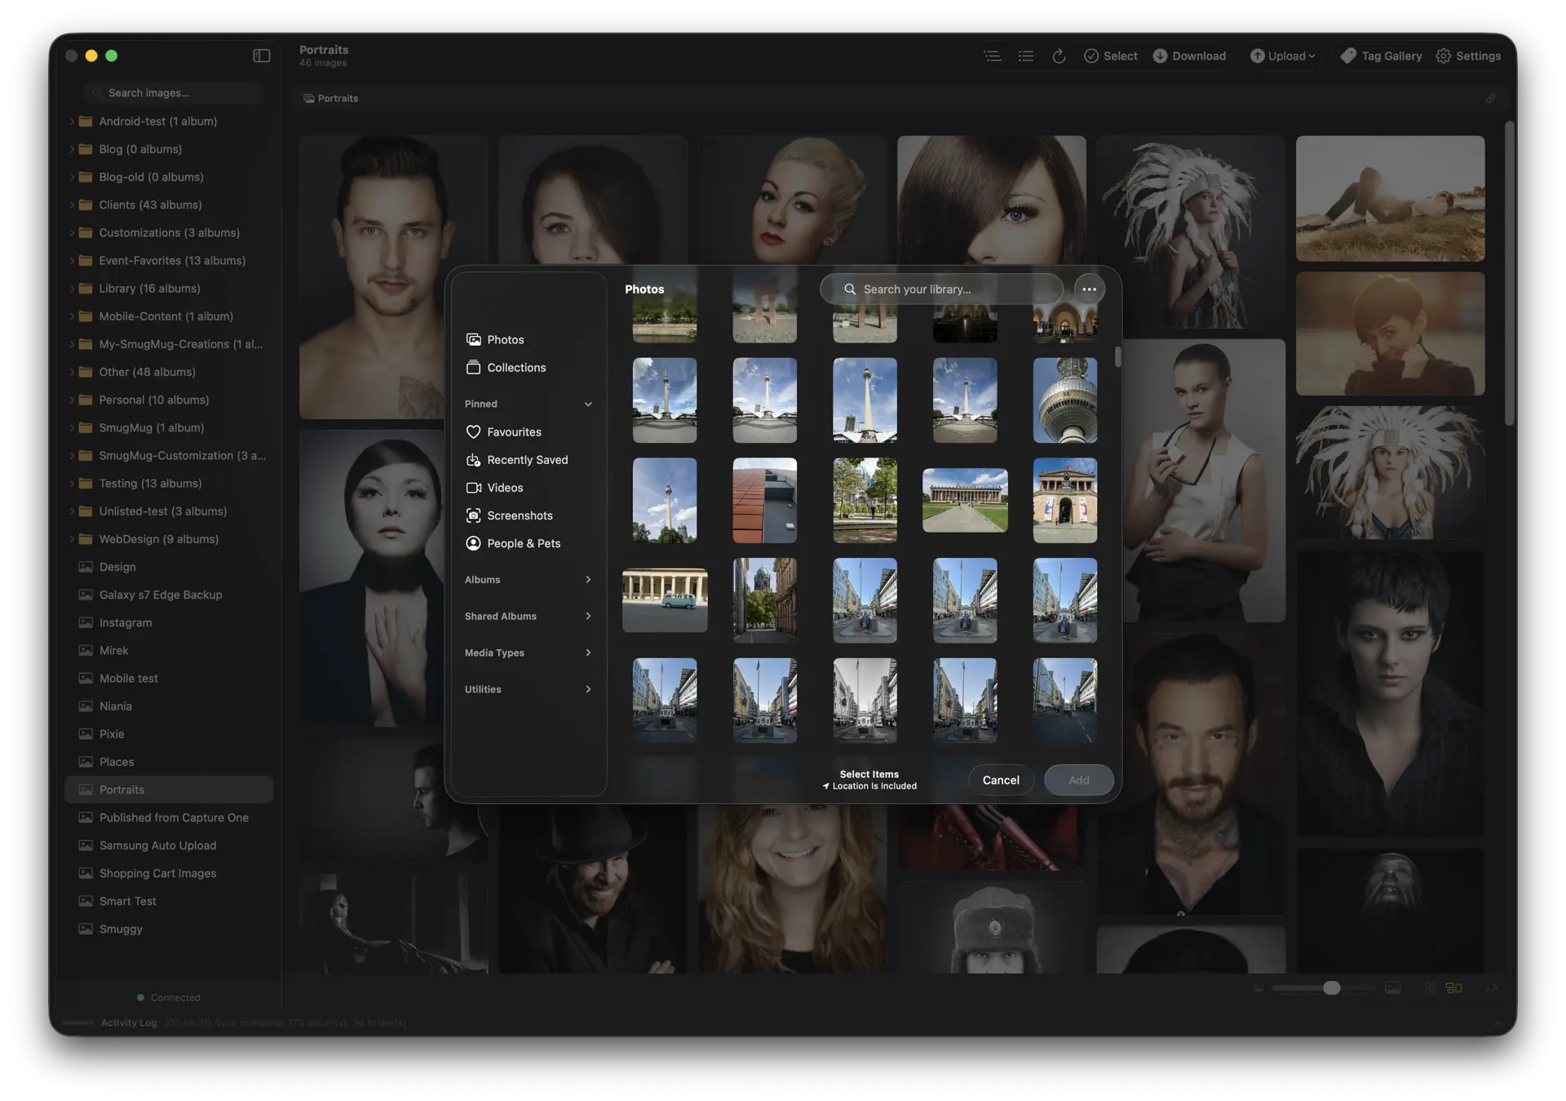Add the selected photos
1566x1101 pixels.
point(1077,780)
